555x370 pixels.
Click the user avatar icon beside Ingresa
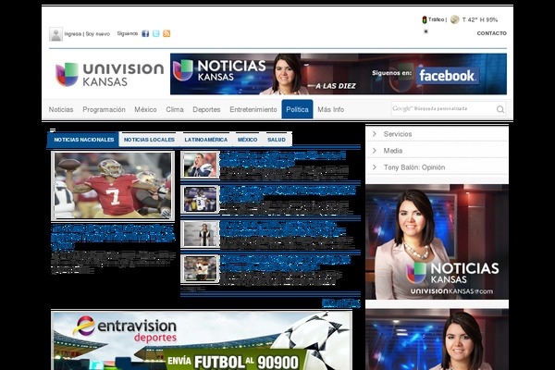pos(55,34)
